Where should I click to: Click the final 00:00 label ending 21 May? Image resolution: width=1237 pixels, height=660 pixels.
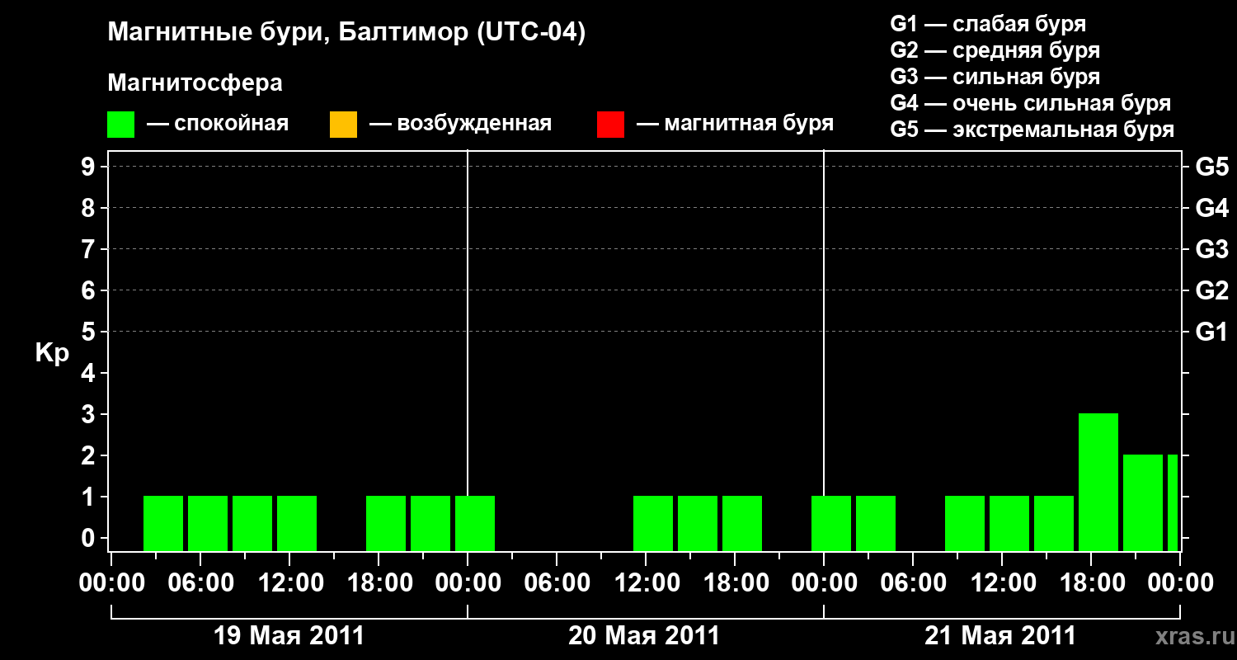click(x=1180, y=583)
